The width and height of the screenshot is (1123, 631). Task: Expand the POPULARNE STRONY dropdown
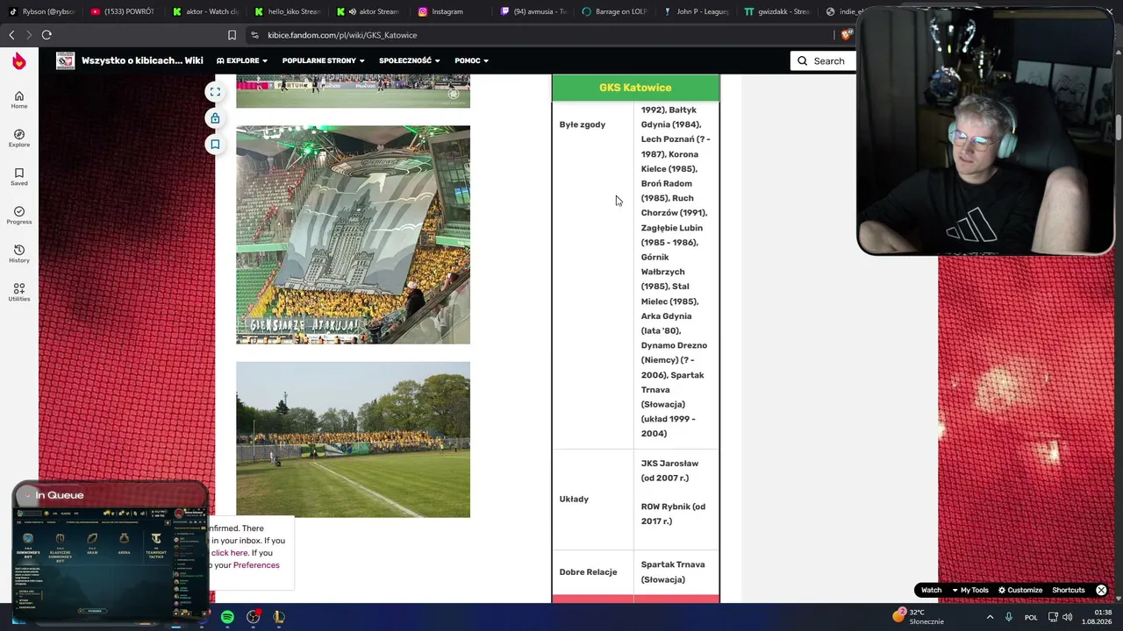tap(323, 60)
